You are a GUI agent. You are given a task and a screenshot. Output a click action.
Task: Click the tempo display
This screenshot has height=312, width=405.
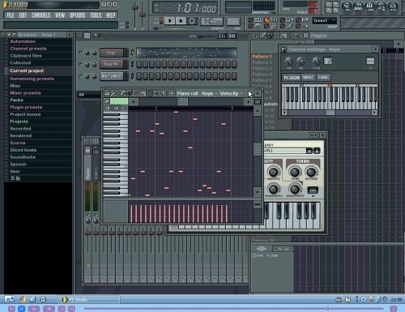(212, 21)
